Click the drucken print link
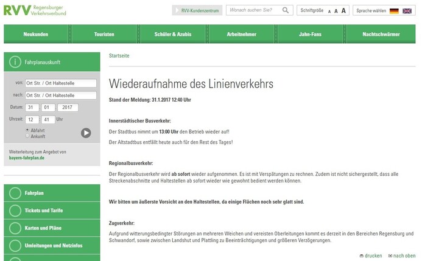 371,256
